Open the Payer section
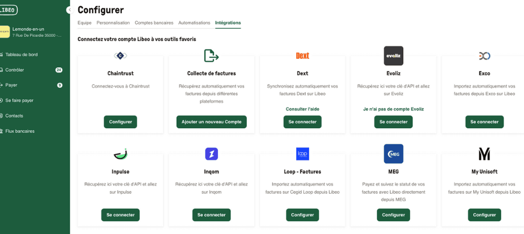Screen dimensions: 524x234 pyautogui.click(x=11, y=85)
